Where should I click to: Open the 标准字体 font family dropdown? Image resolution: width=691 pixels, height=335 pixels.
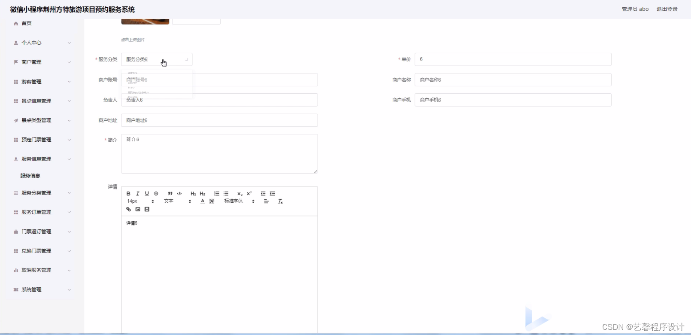click(x=239, y=201)
